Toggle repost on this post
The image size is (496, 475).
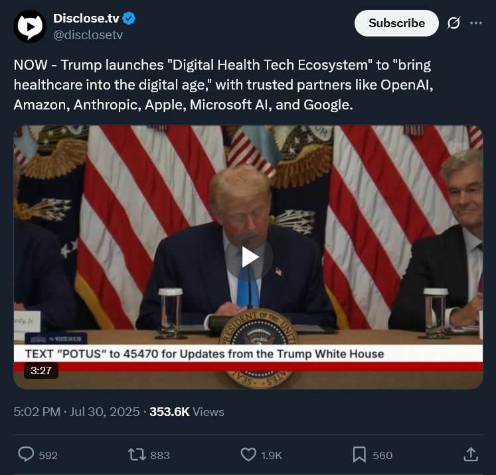point(137,455)
